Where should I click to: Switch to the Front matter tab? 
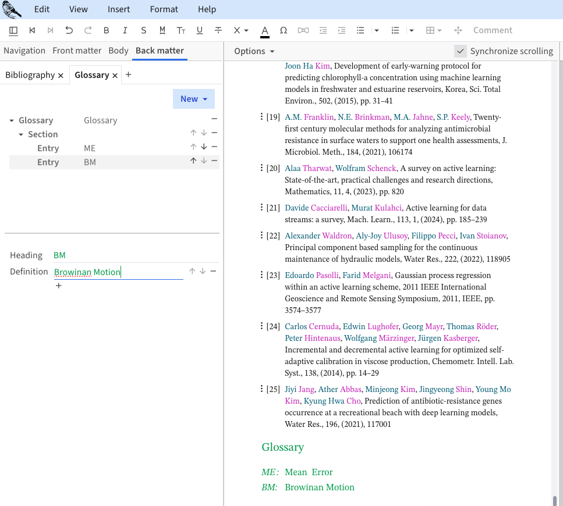[77, 51]
